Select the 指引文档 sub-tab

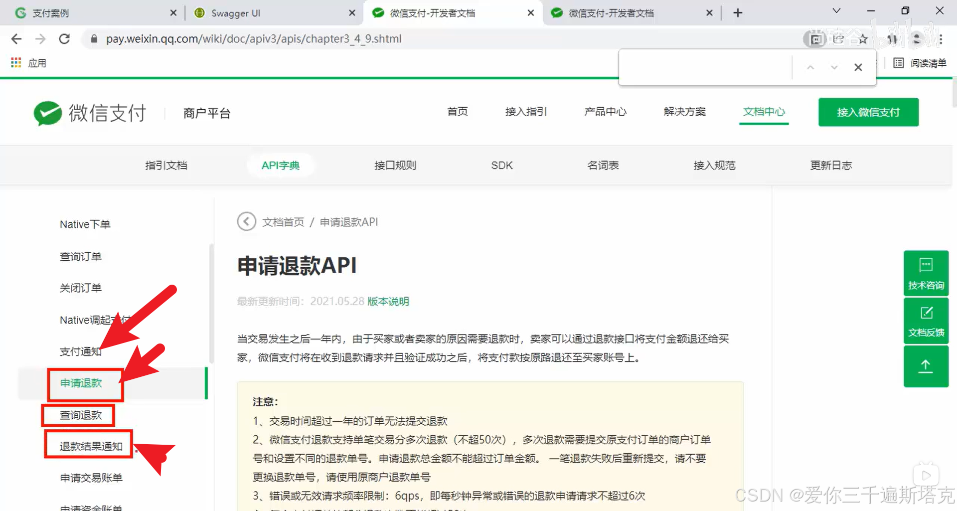click(x=166, y=166)
